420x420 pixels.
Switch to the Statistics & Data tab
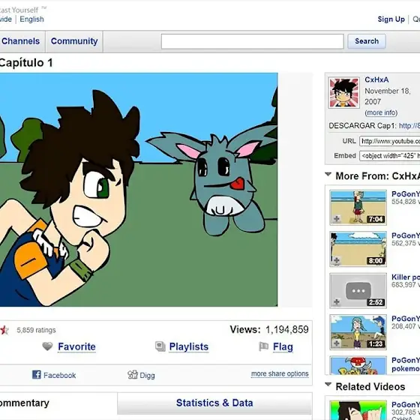[214, 403]
